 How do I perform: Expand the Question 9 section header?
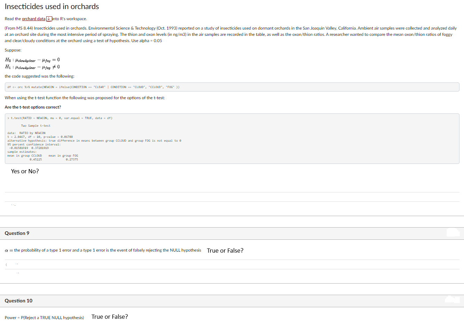click(x=17, y=233)
